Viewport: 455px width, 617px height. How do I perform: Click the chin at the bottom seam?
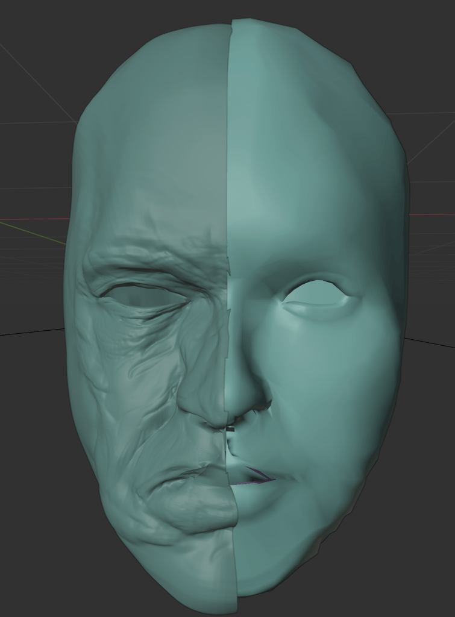pos(235,578)
